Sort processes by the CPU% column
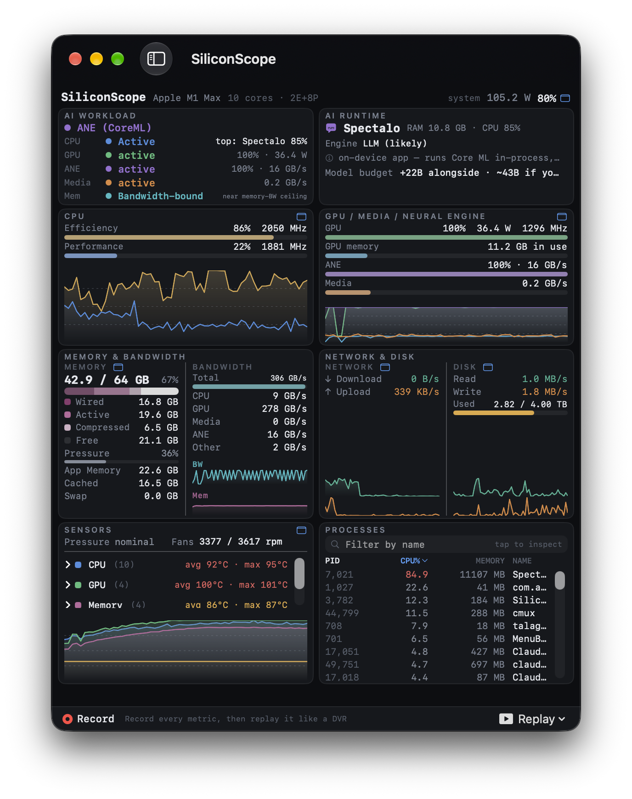 [414, 561]
